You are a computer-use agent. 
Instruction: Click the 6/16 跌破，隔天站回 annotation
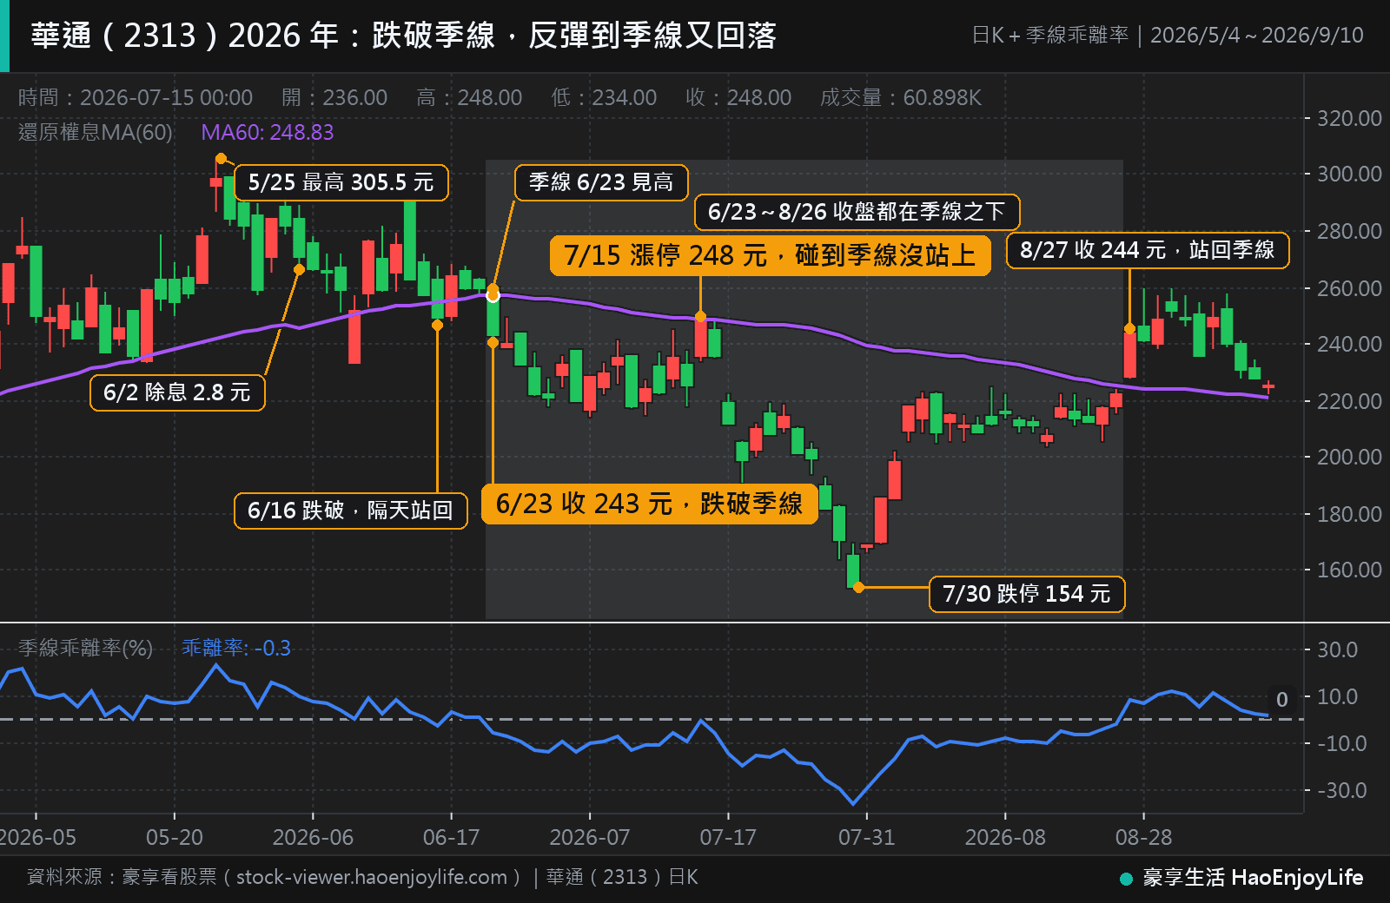(x=350, y=511)
